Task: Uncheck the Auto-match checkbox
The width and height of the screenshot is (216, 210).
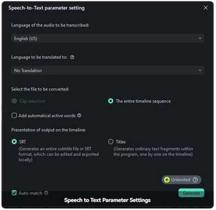Action: [14, 193]
